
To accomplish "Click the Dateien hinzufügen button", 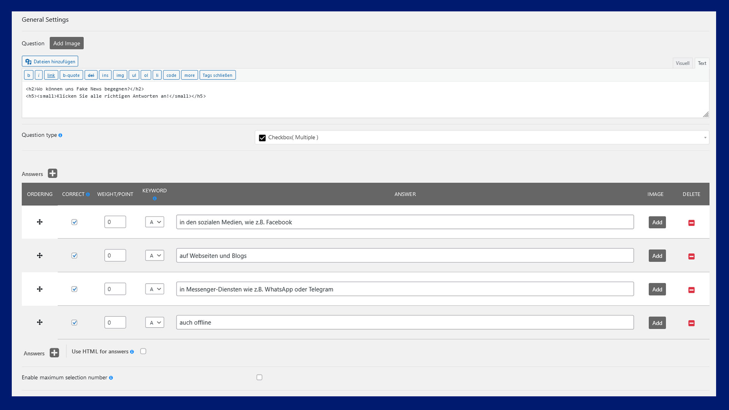I will [x=50, y=61].
